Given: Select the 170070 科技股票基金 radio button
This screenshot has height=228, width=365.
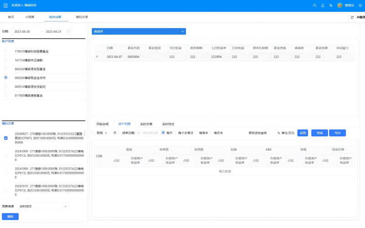Looking at the screenshot, I should 6,51.
